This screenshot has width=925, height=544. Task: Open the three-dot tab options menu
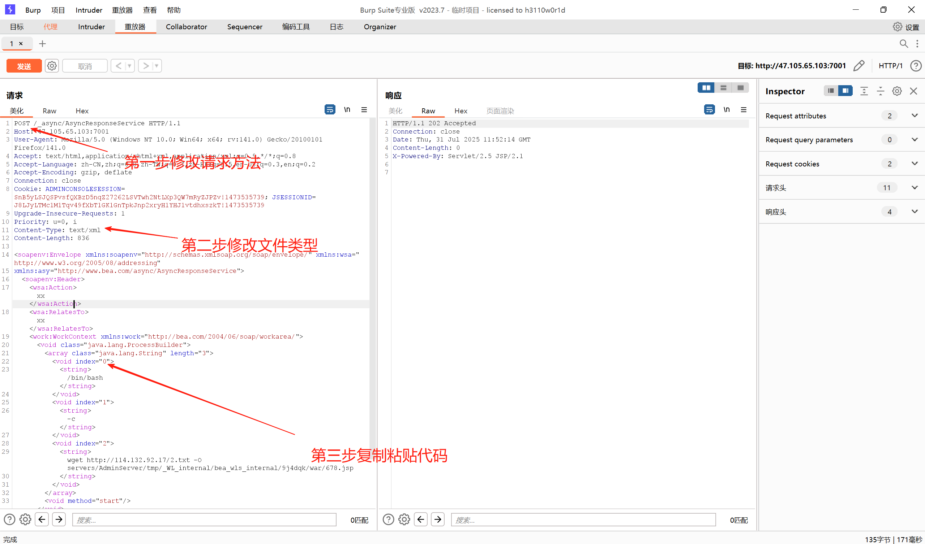tap(917, 44)
